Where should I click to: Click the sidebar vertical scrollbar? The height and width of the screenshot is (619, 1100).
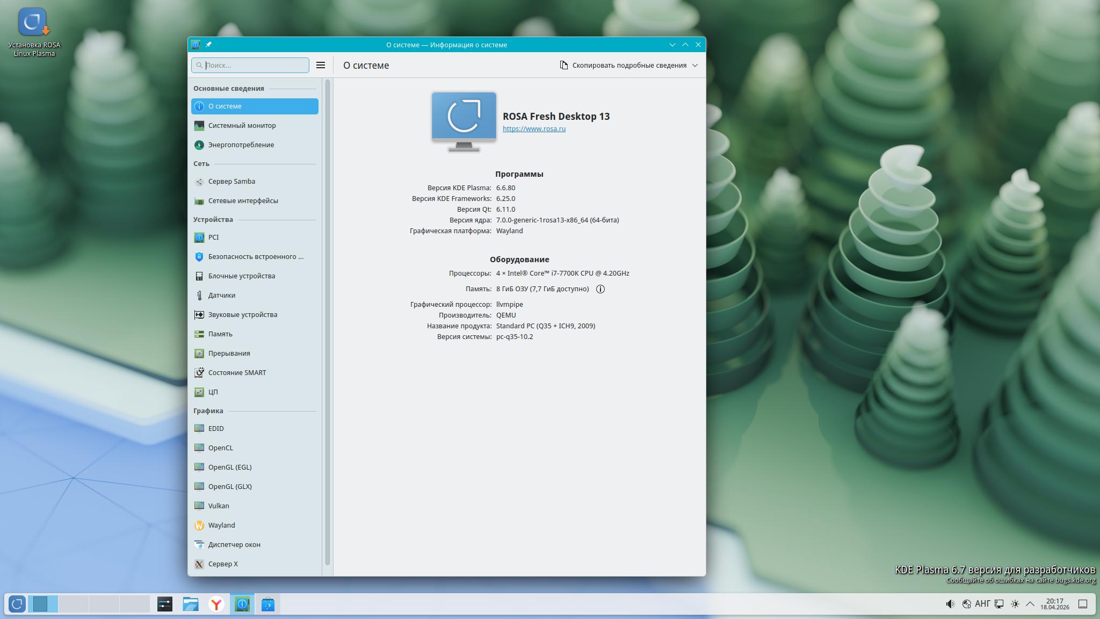coord(328,321)
